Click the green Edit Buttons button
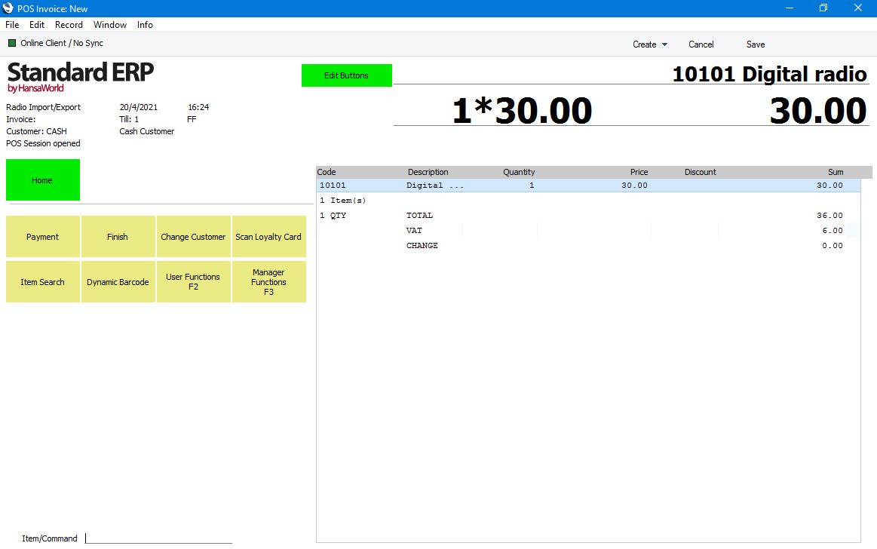 pos(347,75)
